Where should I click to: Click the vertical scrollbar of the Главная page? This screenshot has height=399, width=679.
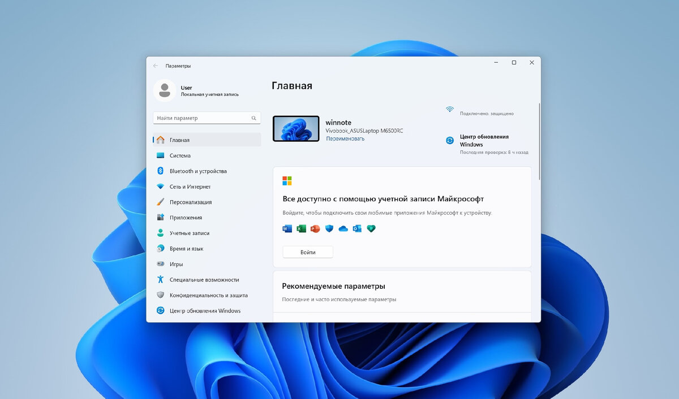click(539, 141)
